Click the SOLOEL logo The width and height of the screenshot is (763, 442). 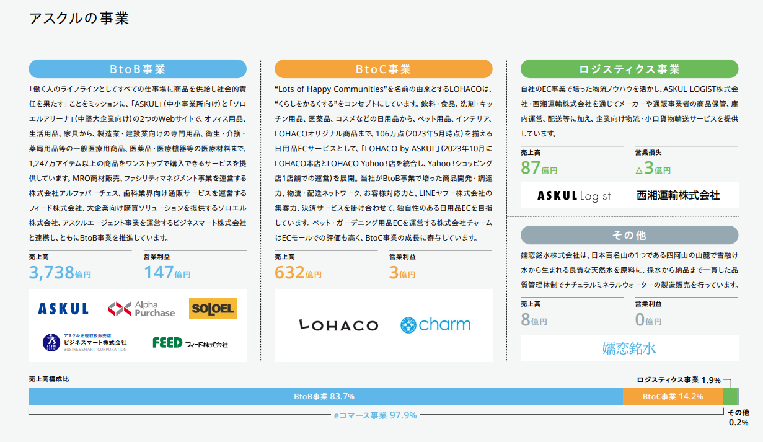pyautogui.click(x=213, y=308)
